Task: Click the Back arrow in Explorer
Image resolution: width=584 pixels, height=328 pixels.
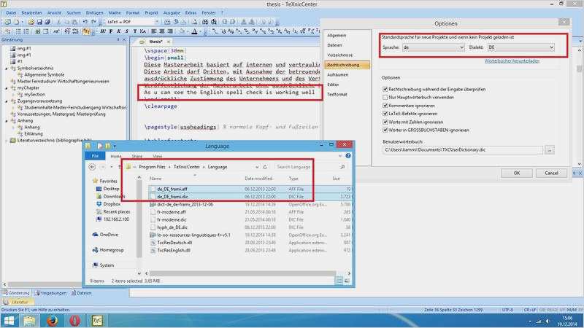Action: 93,166
